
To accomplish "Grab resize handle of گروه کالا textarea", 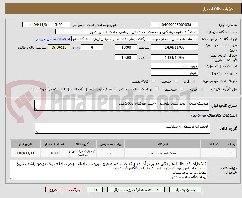I will click(37, 132).
